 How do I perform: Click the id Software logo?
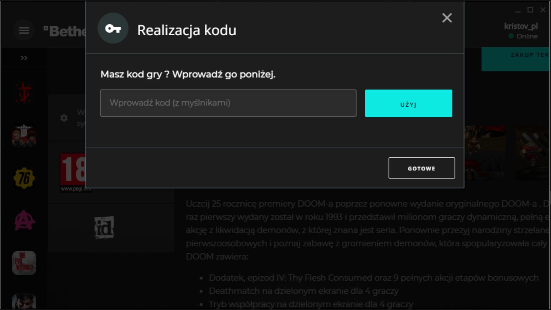click(104, 228)
